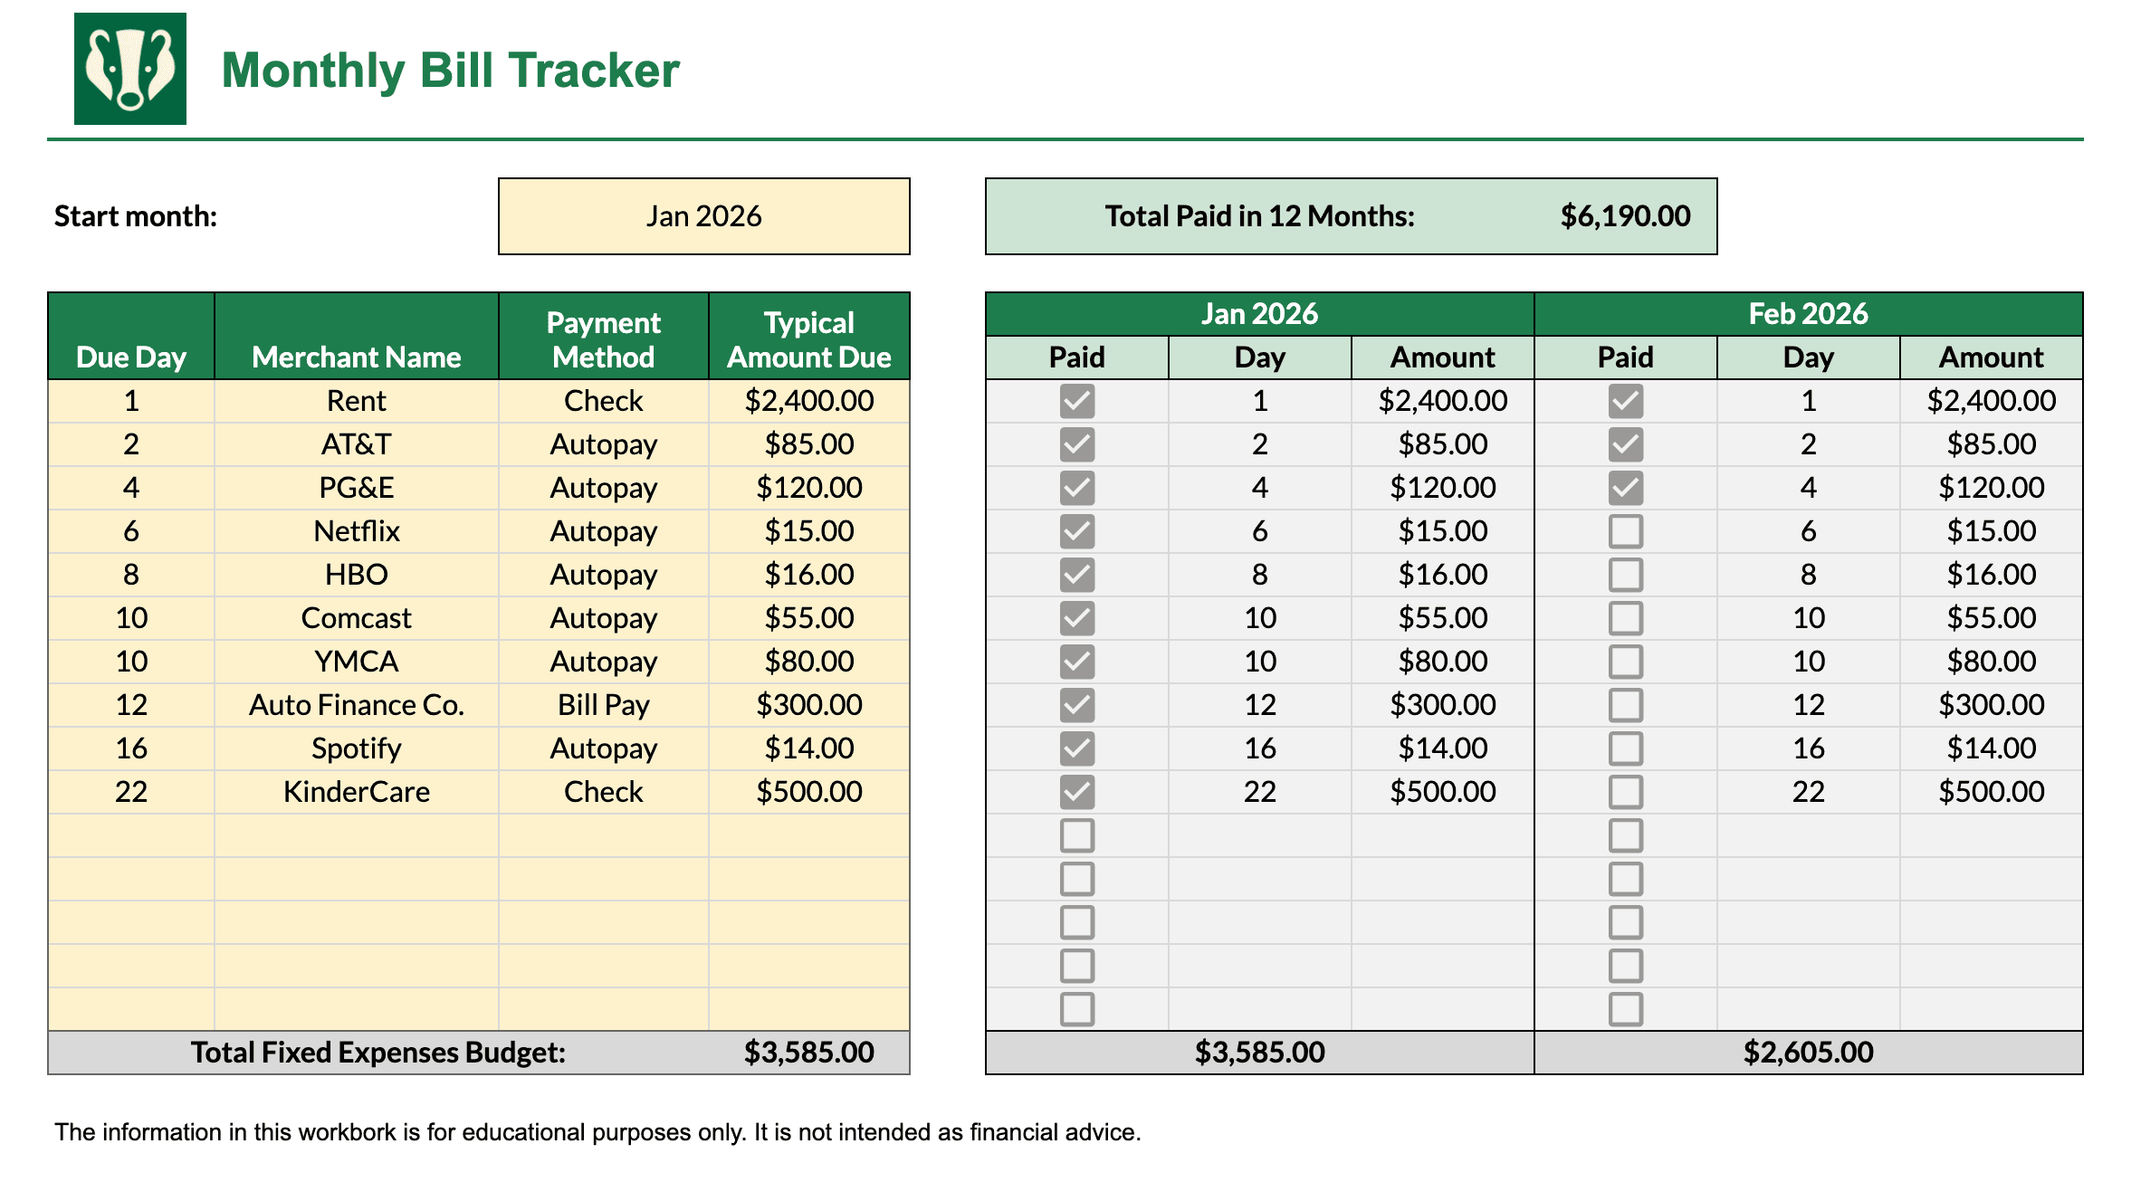The height and width of the screenshot is (1182, 2131).
Task: Select the Jan 2026 column header
Action: (1258, 313)
